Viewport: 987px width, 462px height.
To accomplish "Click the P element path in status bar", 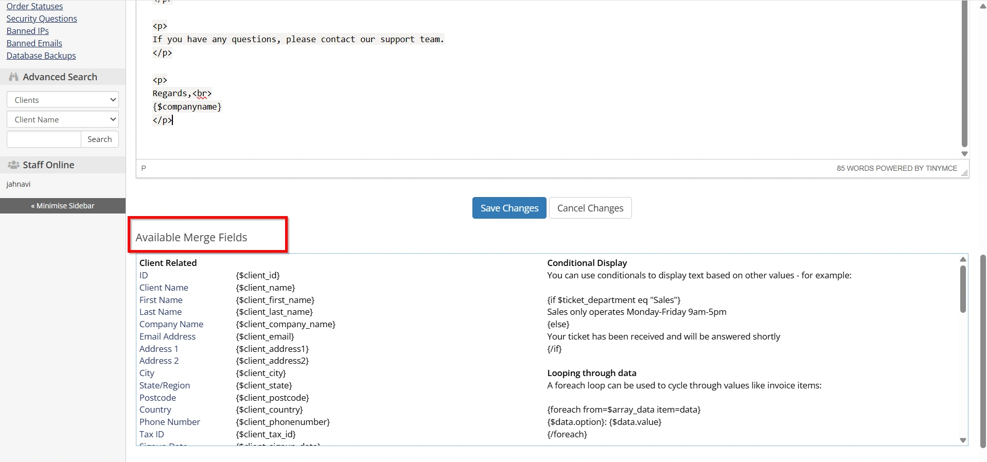I will pos(144,168).
